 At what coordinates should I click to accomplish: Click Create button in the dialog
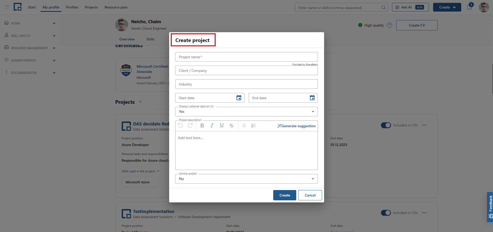click(x=285, y=195)
